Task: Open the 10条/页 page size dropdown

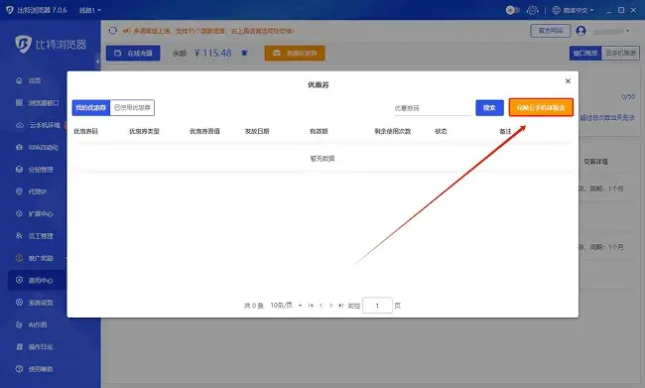Action: 286,306
